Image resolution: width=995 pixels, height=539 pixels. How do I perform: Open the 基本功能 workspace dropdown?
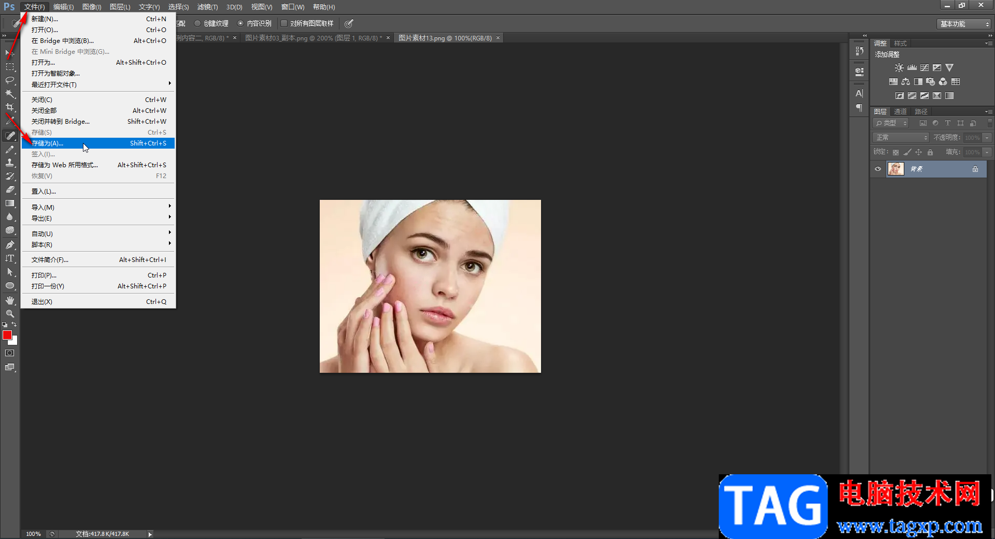(964, 24)
